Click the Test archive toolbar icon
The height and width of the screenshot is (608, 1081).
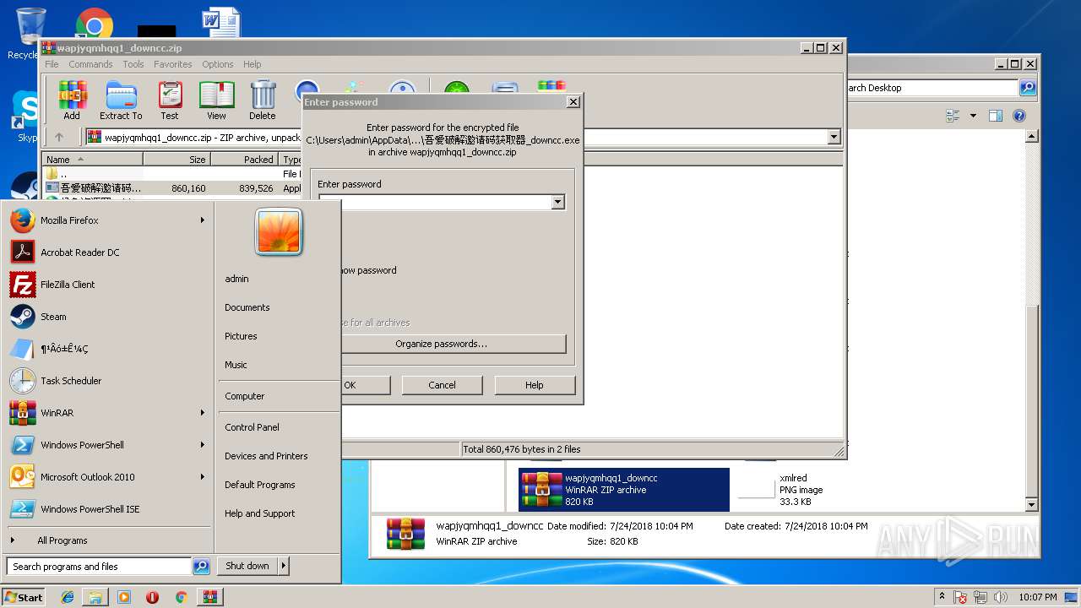[170, 100]
